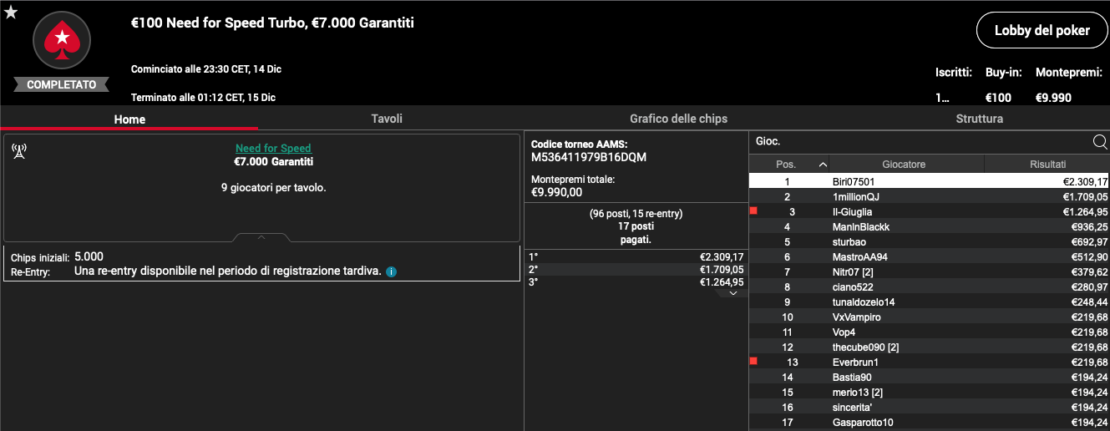This screenshot has height=431, width=1110.
Task: Click the COMPLETATO status banner
Action: [x=61, y=84]
